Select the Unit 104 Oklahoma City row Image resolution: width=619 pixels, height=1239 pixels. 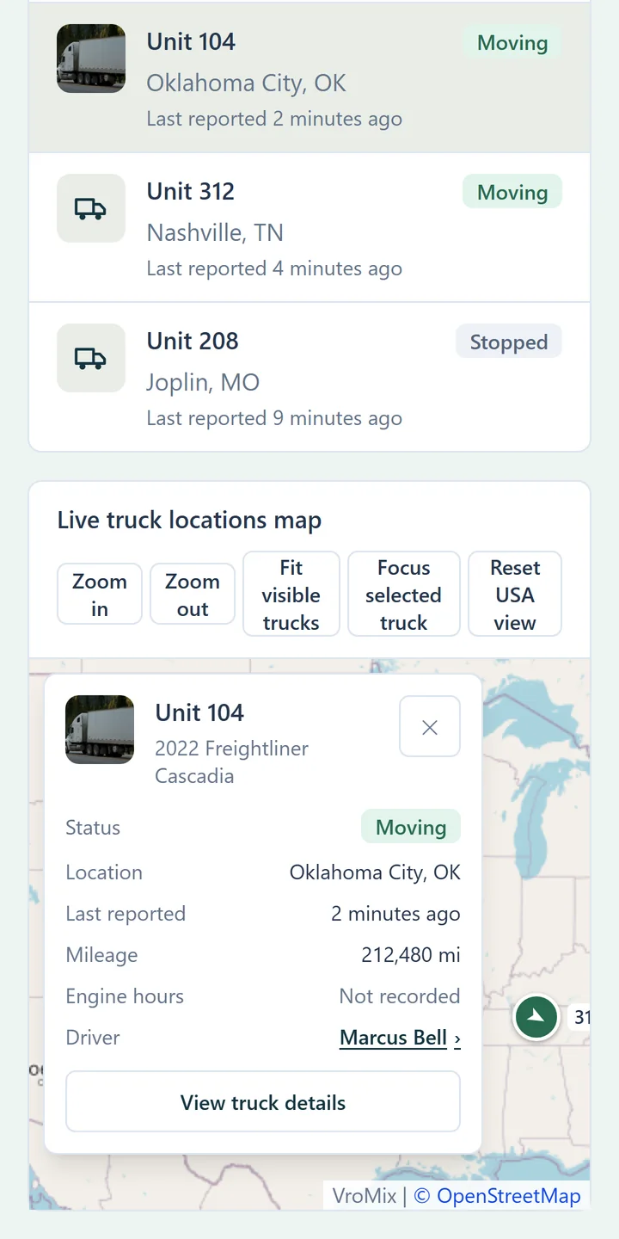click(309, 77)
